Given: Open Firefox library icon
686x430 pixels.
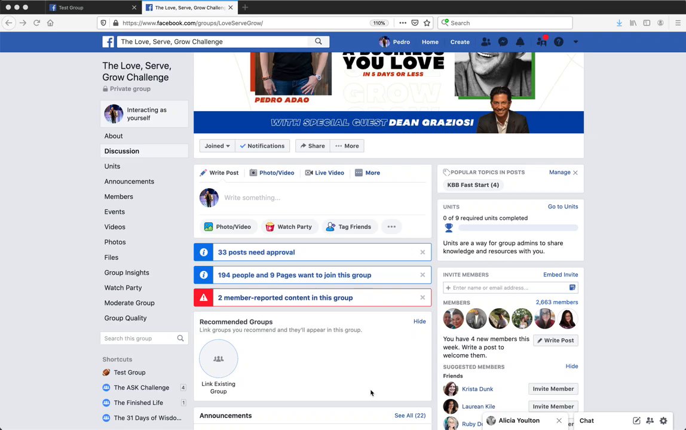Looking at the screenshot, I should coord(633,23).
